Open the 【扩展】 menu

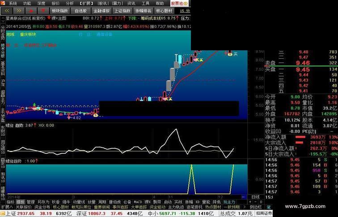(86, 3)
